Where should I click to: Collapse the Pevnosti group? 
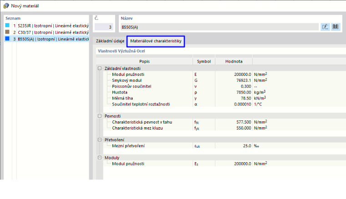100,116
